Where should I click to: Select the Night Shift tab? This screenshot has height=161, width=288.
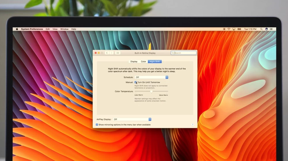[155, 62]
